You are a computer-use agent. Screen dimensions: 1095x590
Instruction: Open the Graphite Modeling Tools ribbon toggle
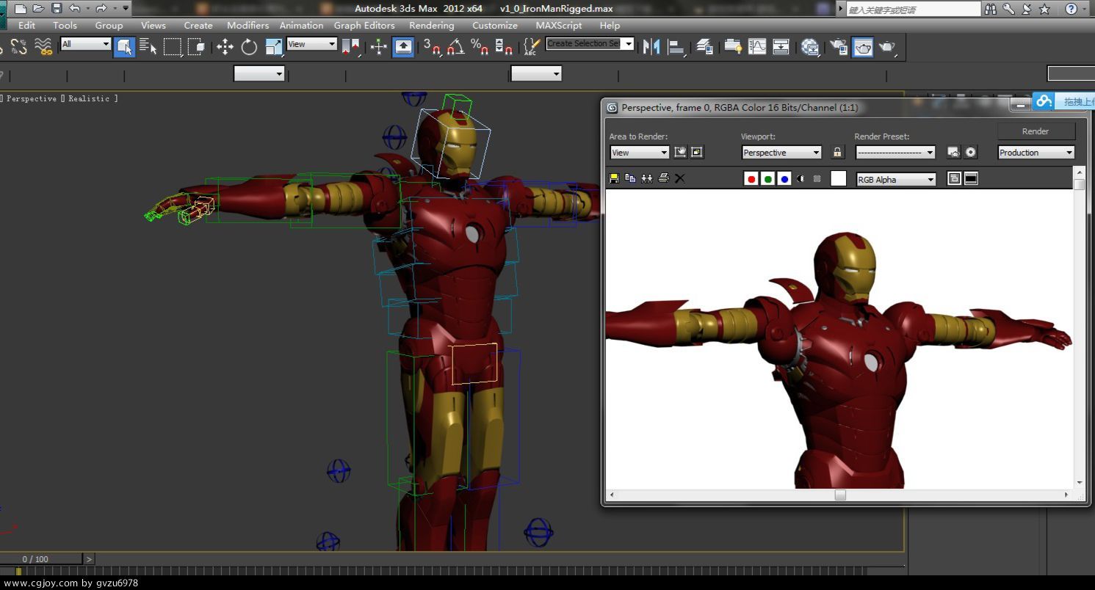point(733,46)
